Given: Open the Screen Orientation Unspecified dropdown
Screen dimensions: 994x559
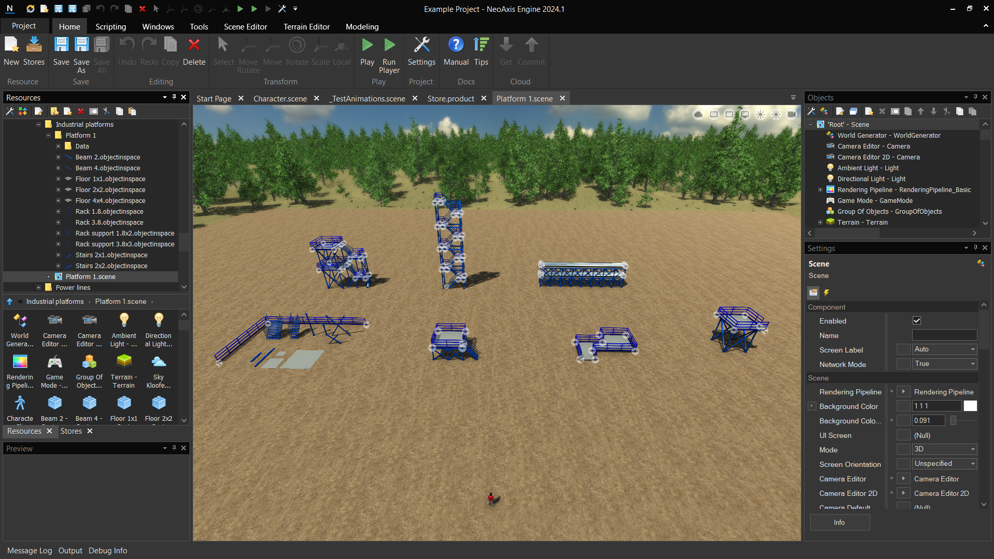Looking at the screenshot, I should point(972,464).
